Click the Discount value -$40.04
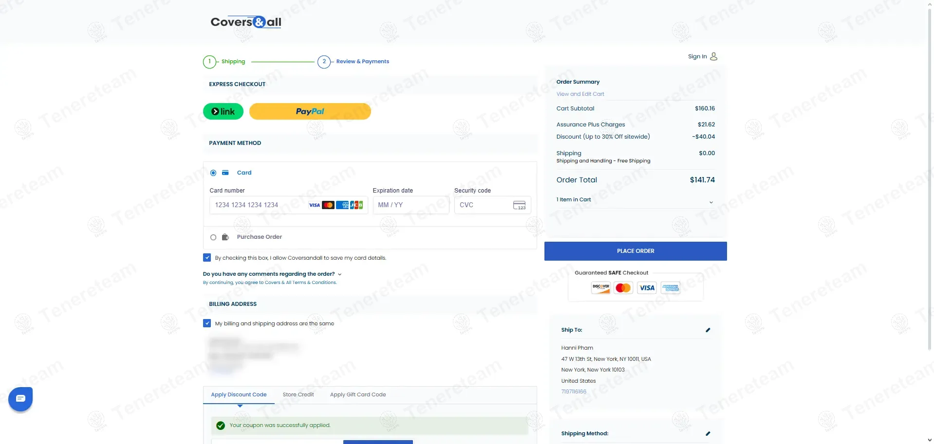 click(704, 137)
